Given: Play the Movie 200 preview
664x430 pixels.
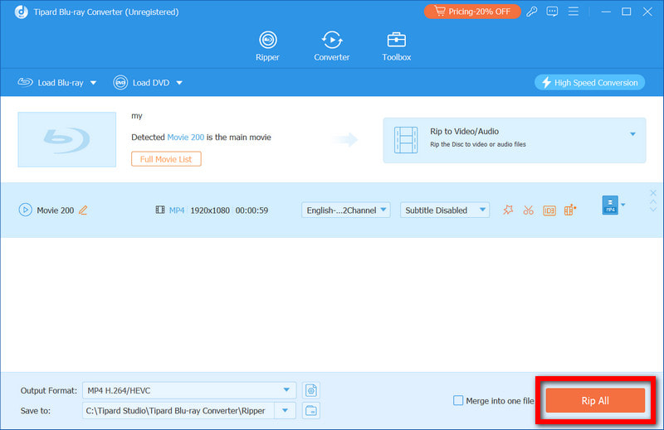Looking at the screenshot, I should [26, 210].
